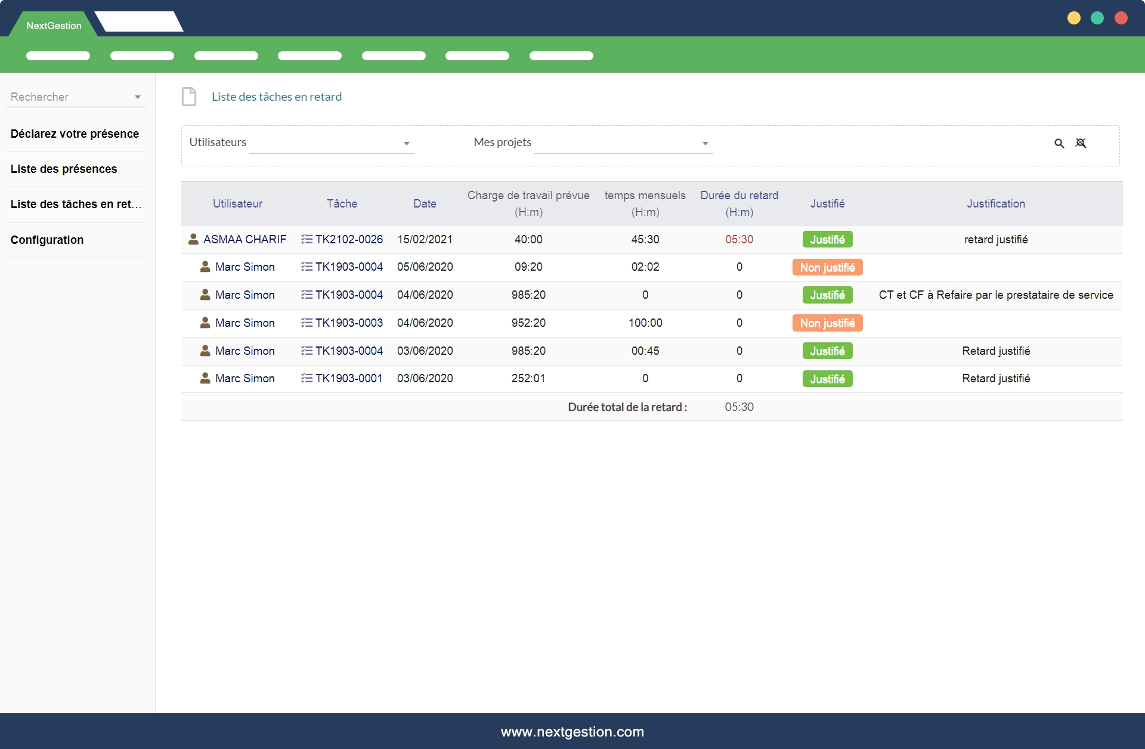The width and height of the screenshot is (1145, 749).
Task: Toggle the Justifié badge in ASMAA CHARIF row
Action: pos(827,239)
